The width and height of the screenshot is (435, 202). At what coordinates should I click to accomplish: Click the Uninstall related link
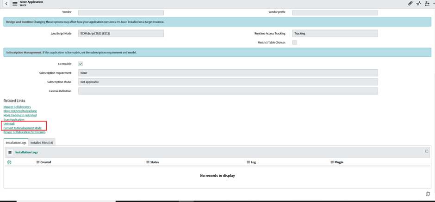pyautogui.click(x=9, y=124)
